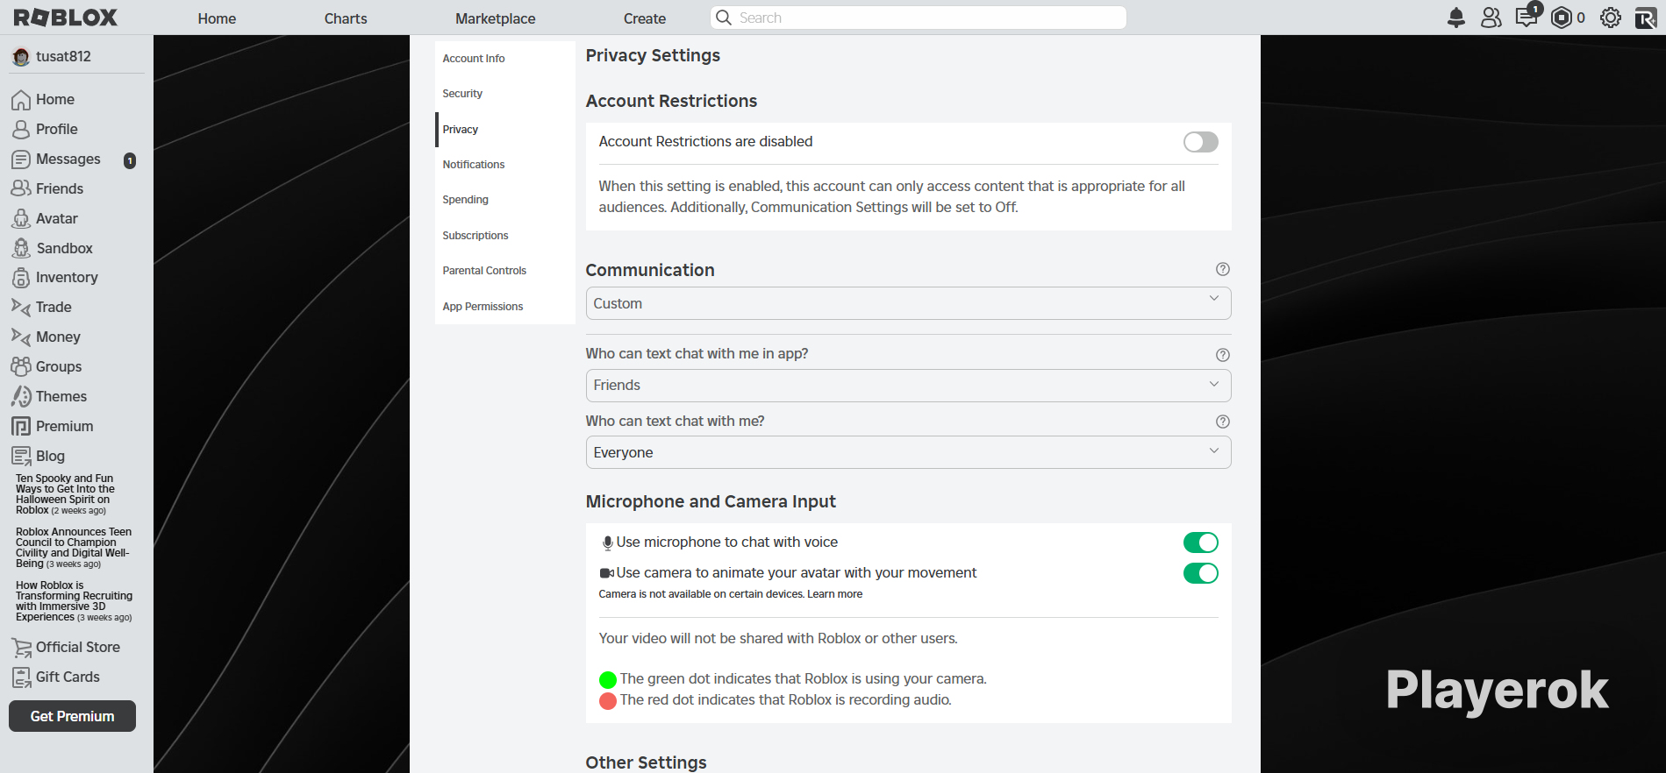Open the chat messages icon in top bar

point(1527,18)
